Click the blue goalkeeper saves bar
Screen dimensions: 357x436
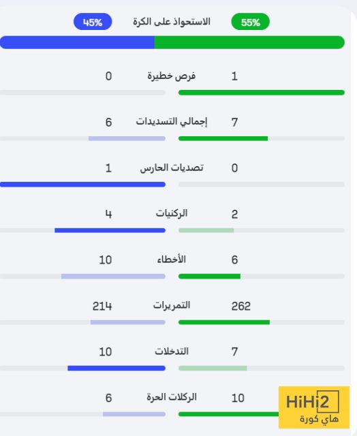coord(82,185)
